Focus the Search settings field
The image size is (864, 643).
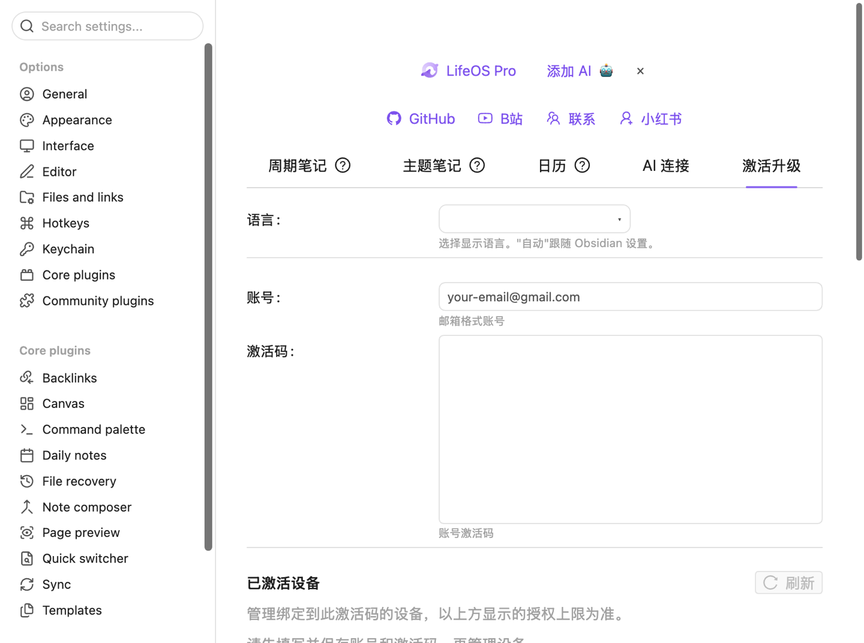pyautogui.click(x=107, y=26)
